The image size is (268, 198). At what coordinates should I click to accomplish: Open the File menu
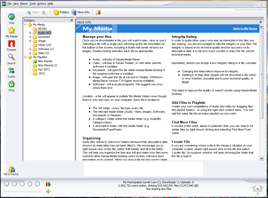(9, 4)
